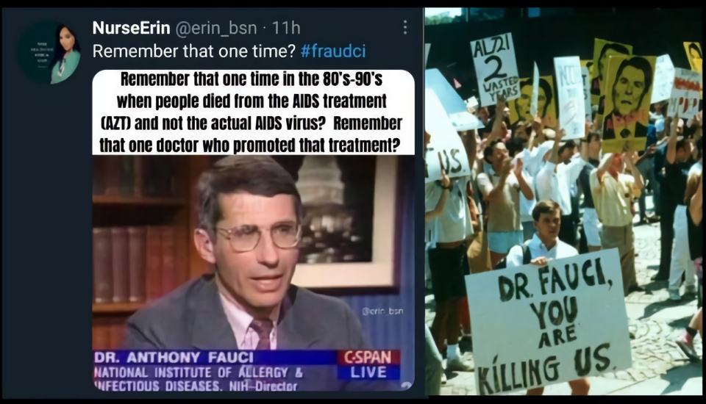Click the 'DR. ANTHONY FAUCI' name banner

174,358
